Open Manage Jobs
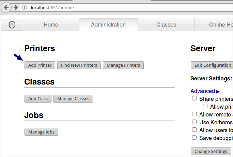 point(41,132)
